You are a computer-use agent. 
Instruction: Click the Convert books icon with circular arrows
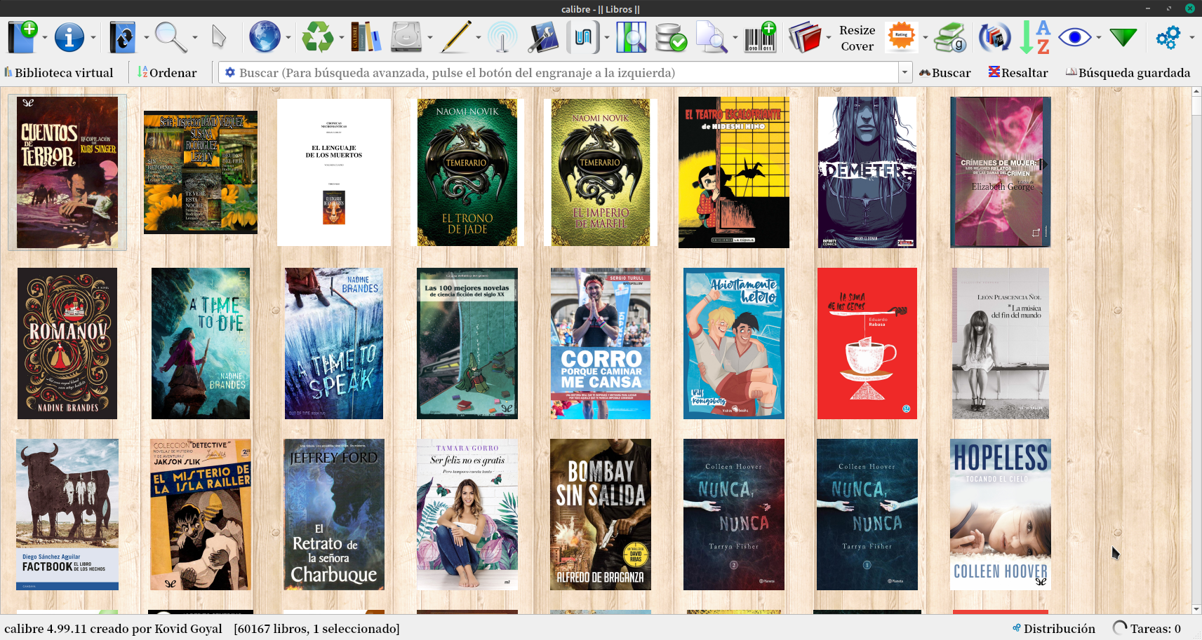click(123, 37)
